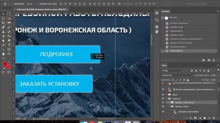Select the Paint Bucket tool
The image size is (220, 123).
tap(9, 36)
